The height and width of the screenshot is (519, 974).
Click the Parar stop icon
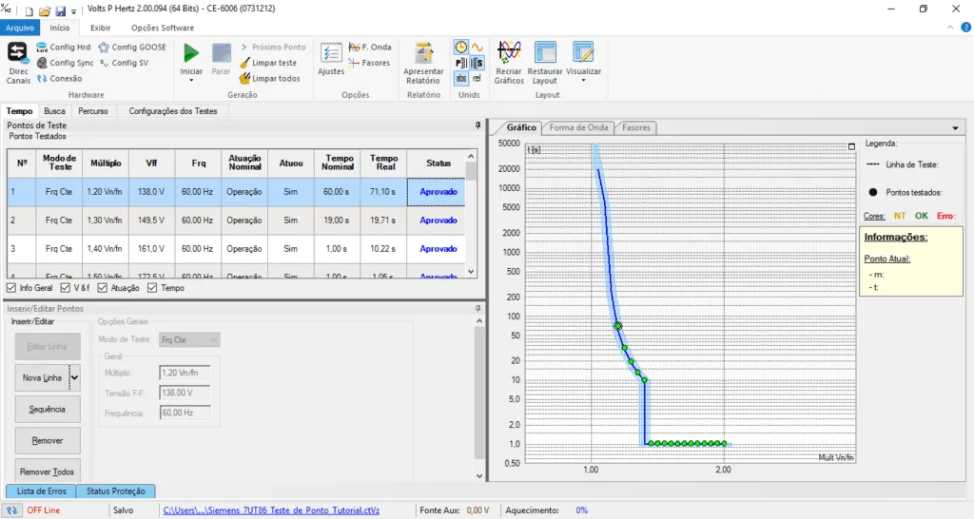click(x=221, y=53)
